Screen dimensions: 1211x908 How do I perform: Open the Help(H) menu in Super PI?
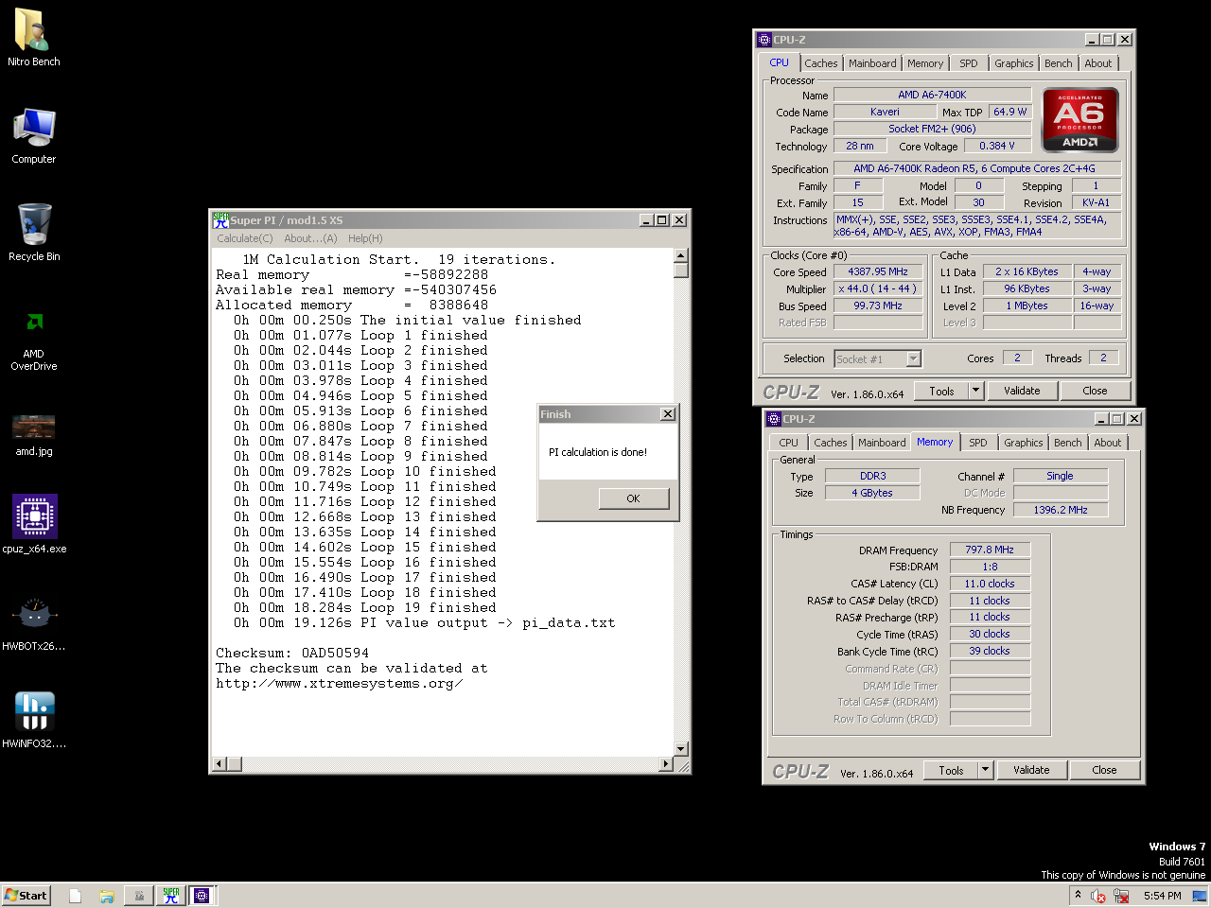[x=365, y=238]
